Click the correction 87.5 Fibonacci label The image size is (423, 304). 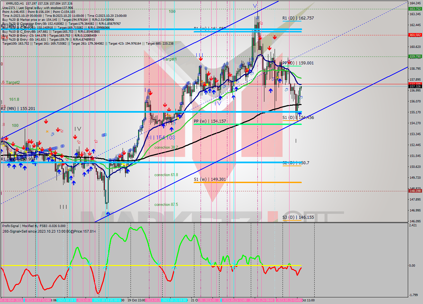click(166, 205)
